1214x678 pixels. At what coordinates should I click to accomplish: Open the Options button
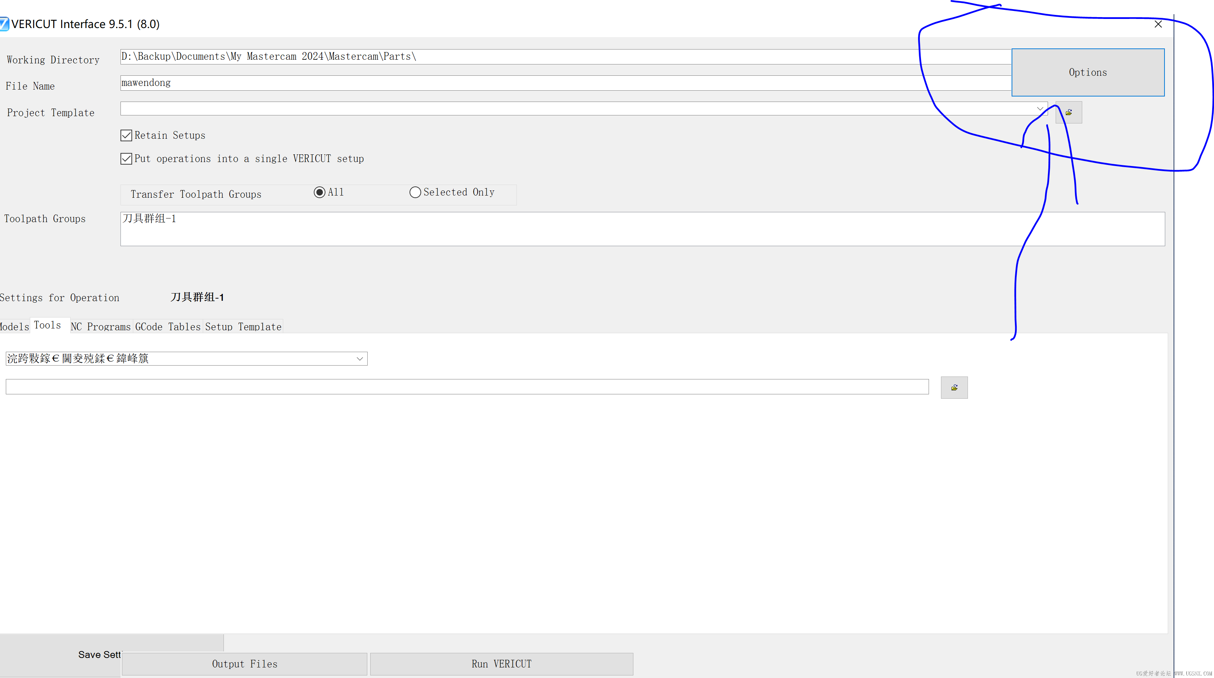click(x=1088, y=72)
